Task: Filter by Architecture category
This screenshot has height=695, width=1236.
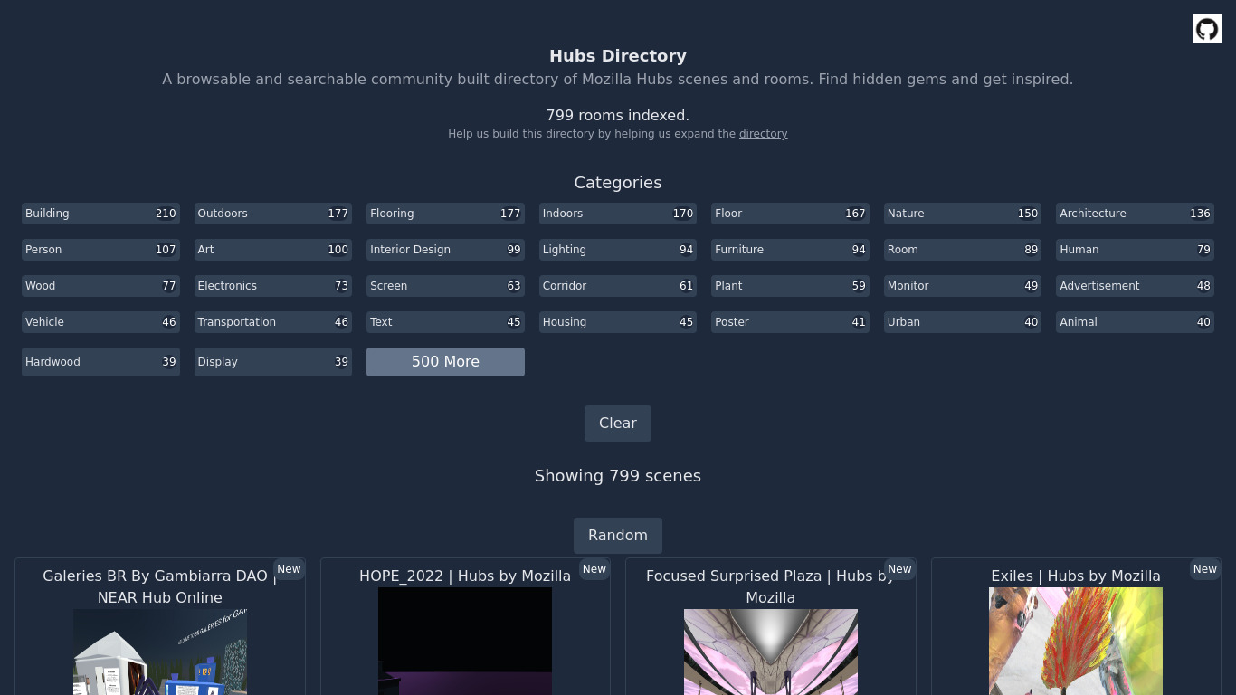Action: (1135, 214)
